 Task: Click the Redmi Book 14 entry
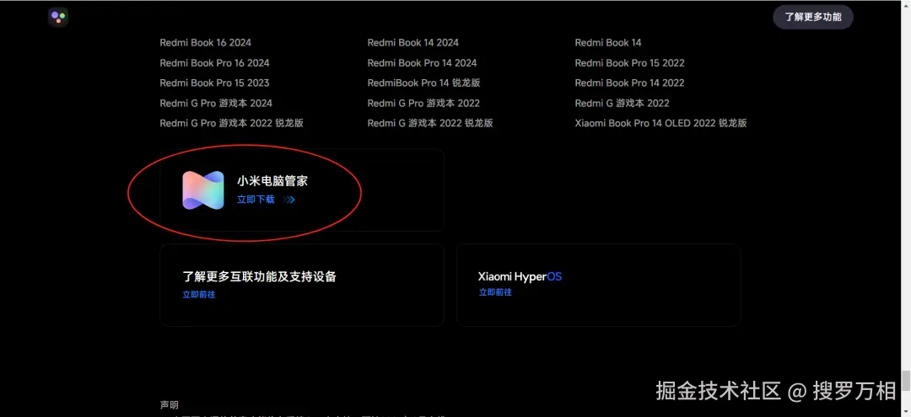click(608, 43)
